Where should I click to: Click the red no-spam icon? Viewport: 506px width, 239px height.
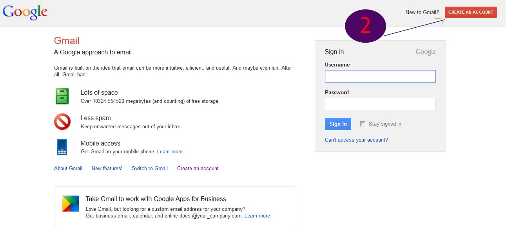62,122
